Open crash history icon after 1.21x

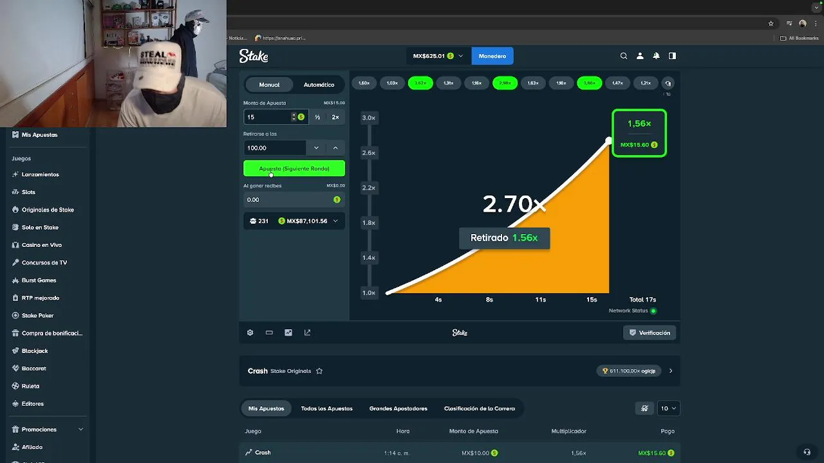(668, 83)
